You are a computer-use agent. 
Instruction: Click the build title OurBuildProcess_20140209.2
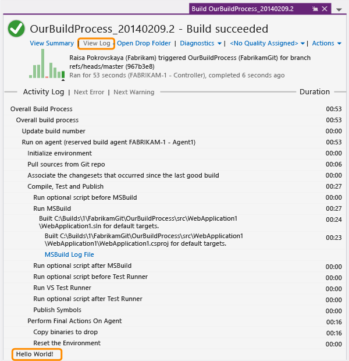tap(102, 29)
